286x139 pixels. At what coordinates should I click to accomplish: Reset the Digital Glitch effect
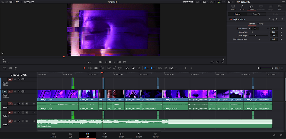[x=282, y=19]
